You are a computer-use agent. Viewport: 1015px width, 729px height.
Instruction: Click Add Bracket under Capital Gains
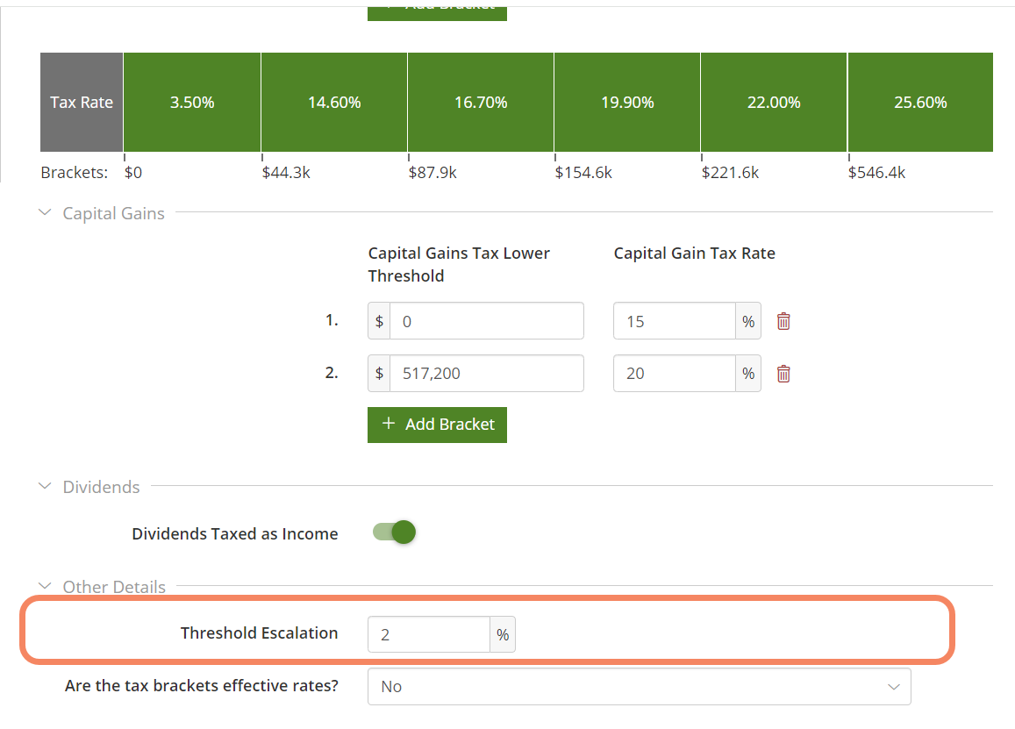(x=437, y=425)
